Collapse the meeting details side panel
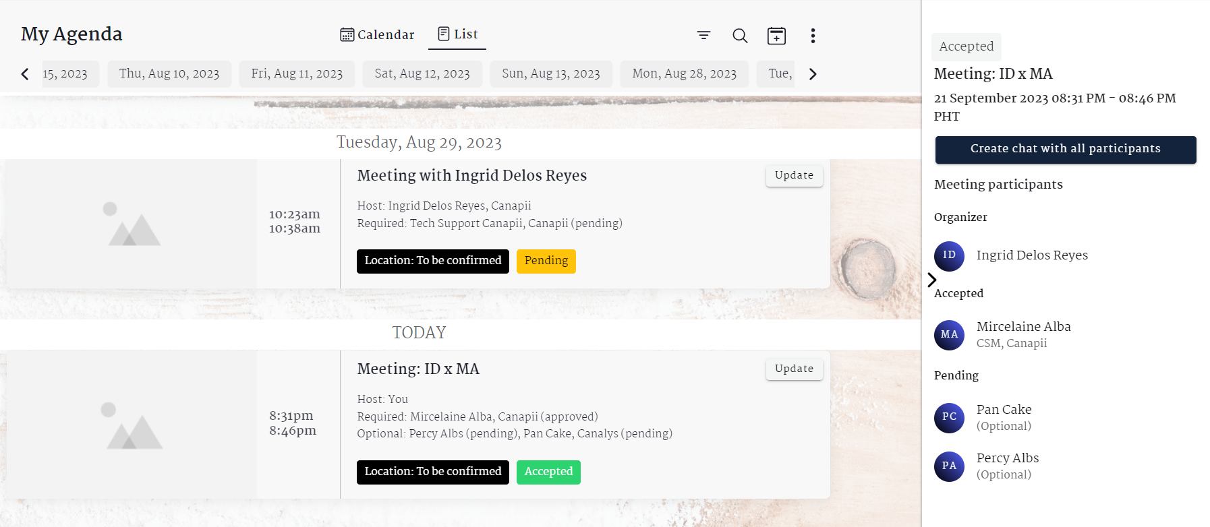The width and height of the screenshot is (1210, 527). pyautogui.click(x=931, y=280)
